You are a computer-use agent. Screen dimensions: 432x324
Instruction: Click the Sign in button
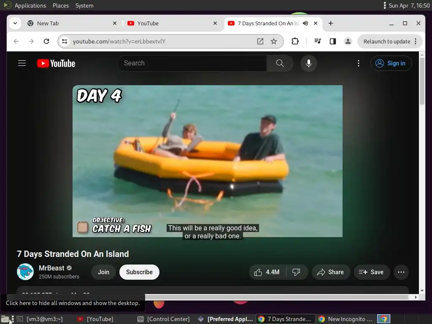coord(391,63)
